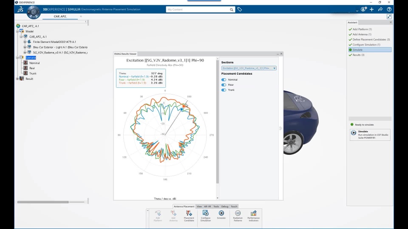The height and width of the screenshot is (229, 408).
Task: Select the CAR_AP2_ document tab
Action: point(60,17)
